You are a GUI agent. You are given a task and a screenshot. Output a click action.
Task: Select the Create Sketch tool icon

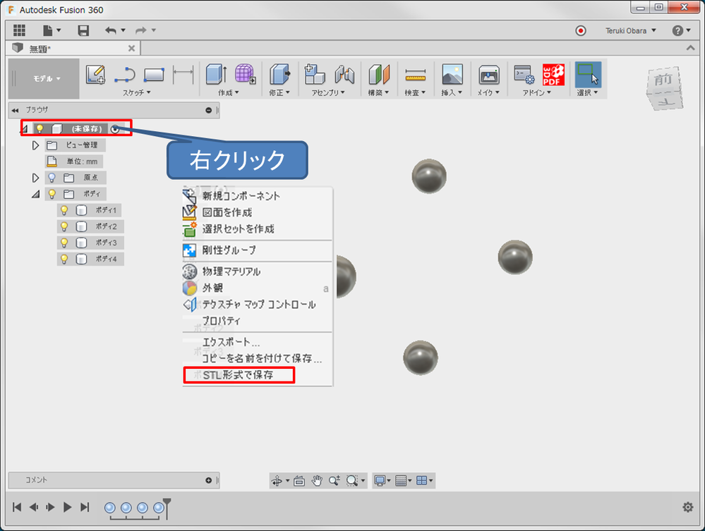tap(95, 75)
